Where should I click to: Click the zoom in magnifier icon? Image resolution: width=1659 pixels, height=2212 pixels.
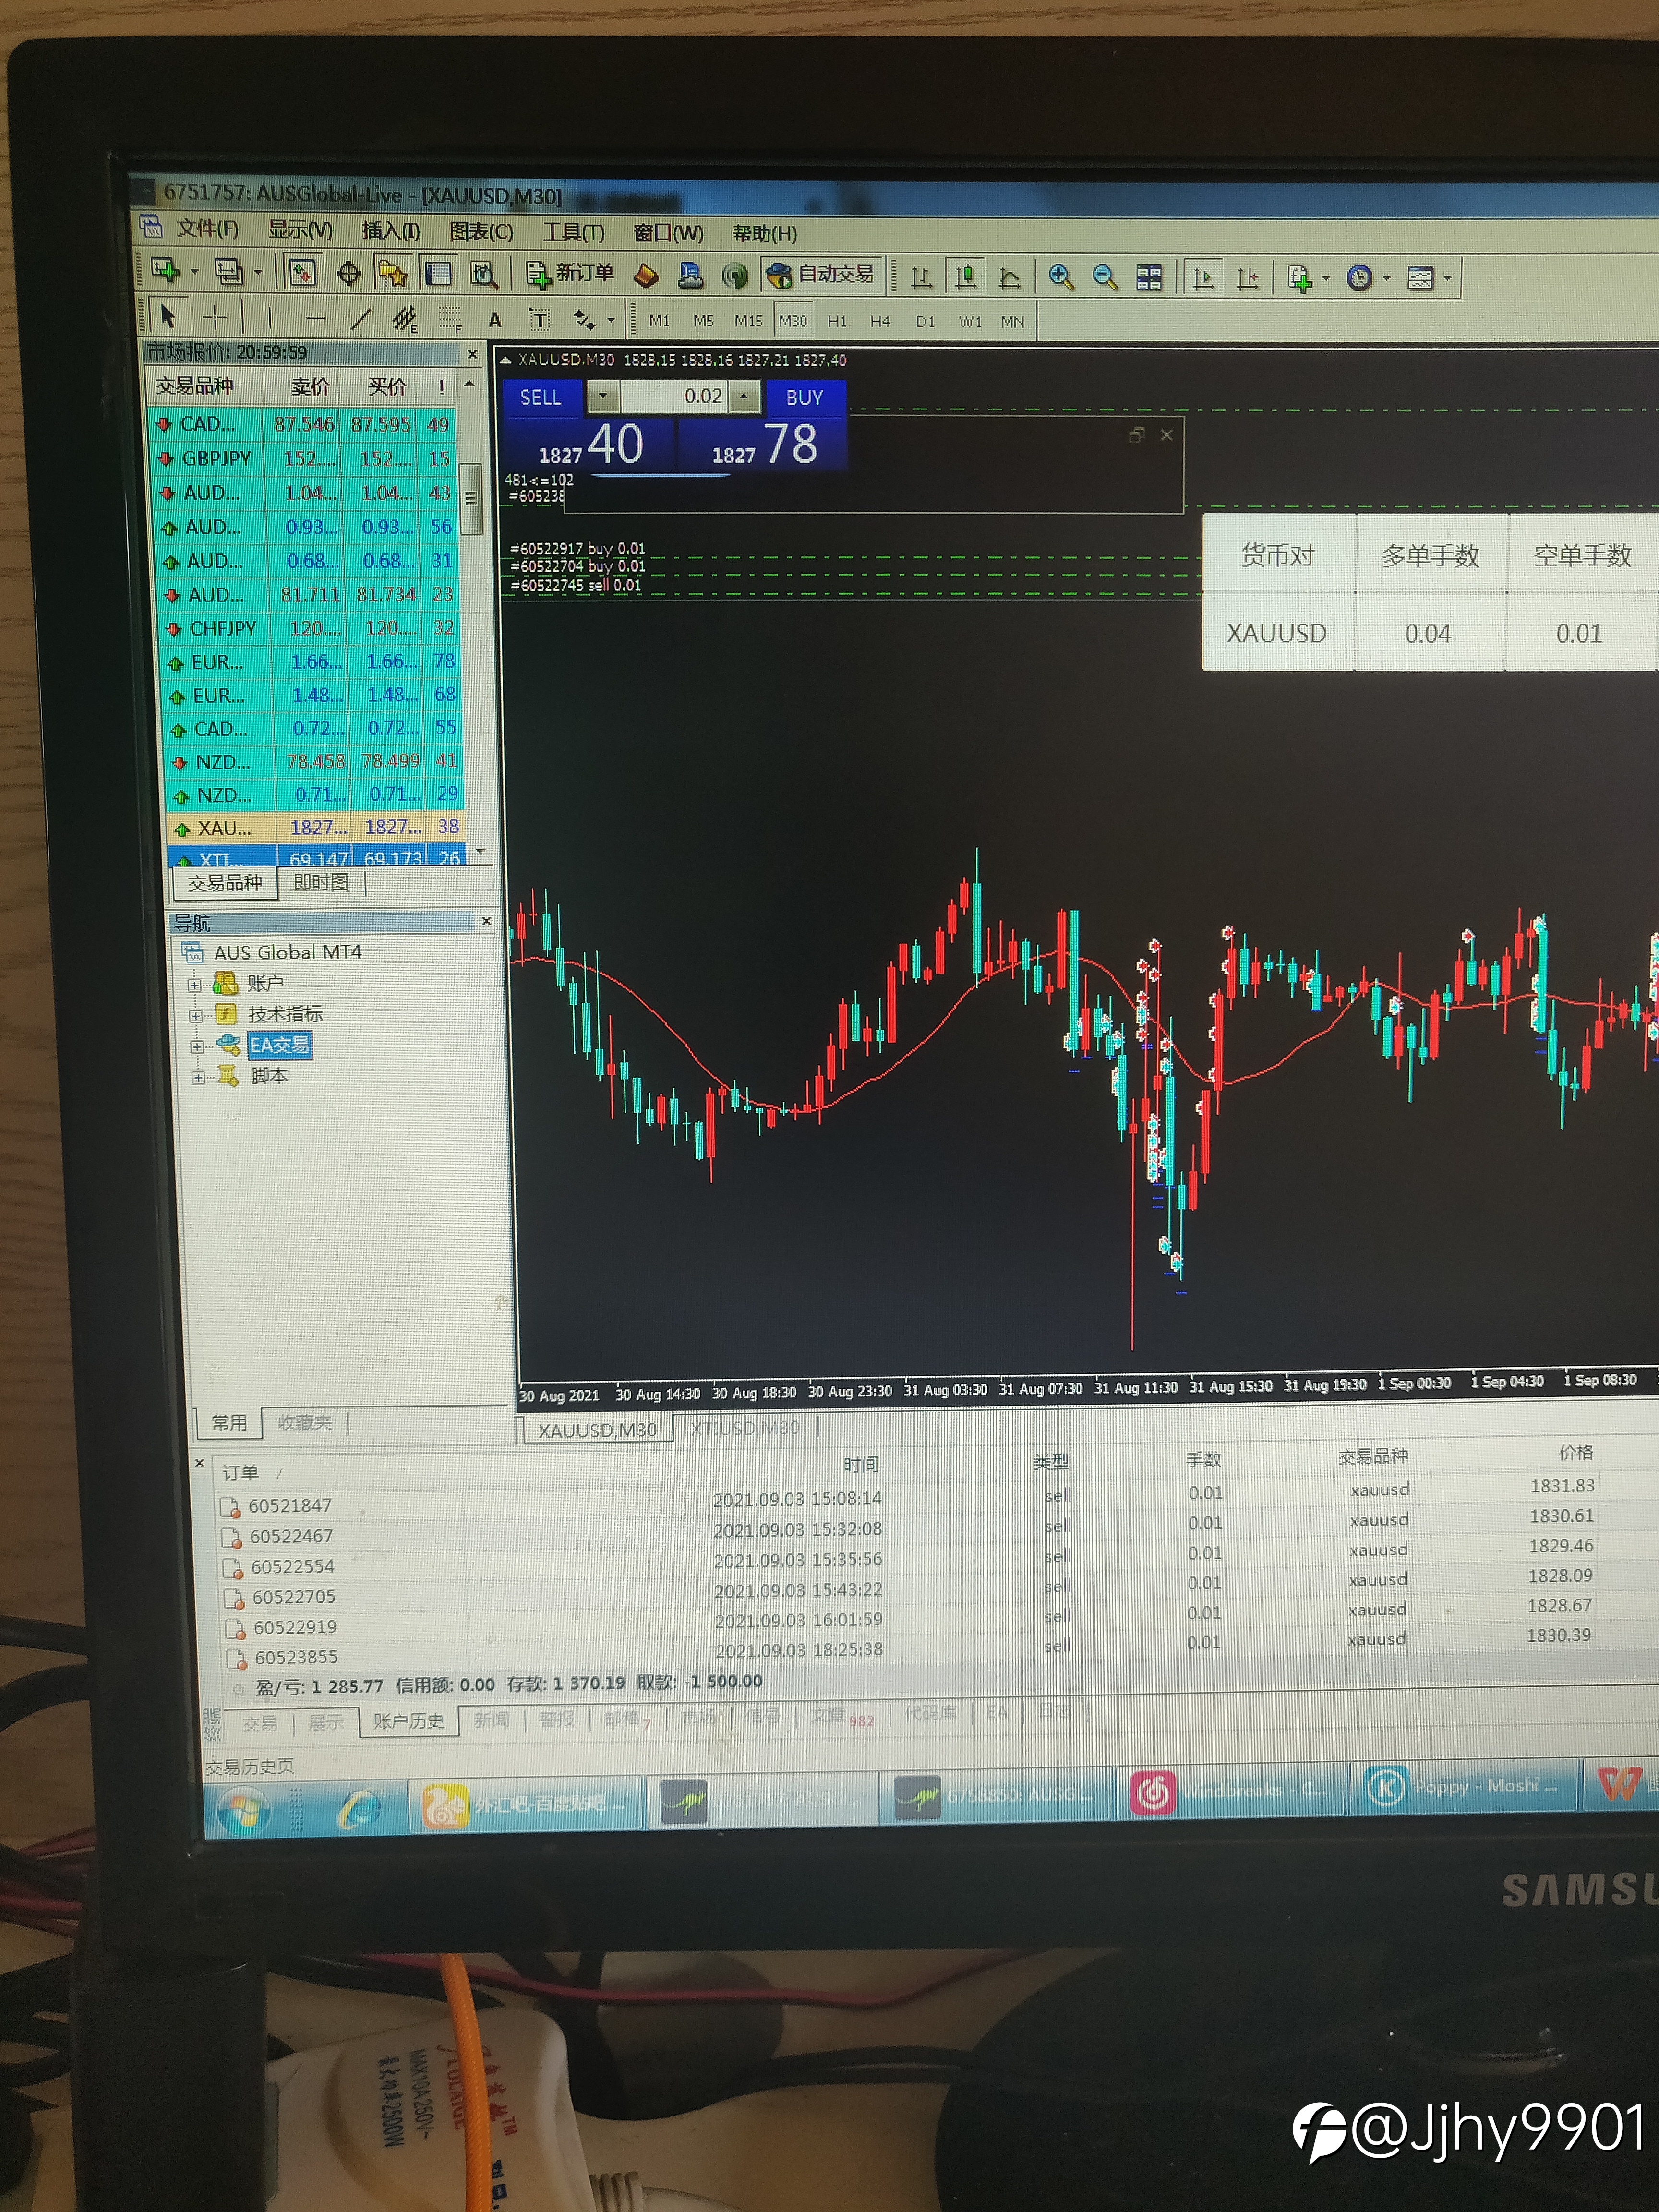coord(1061,278)
